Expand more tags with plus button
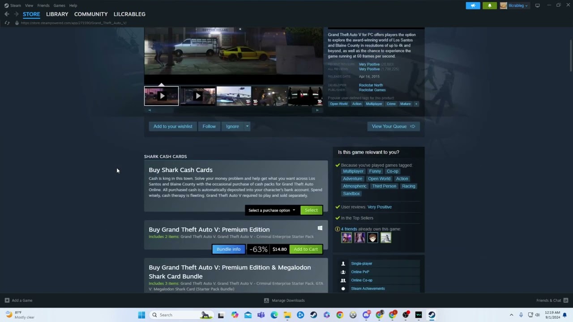 click(x=416, y=104)
